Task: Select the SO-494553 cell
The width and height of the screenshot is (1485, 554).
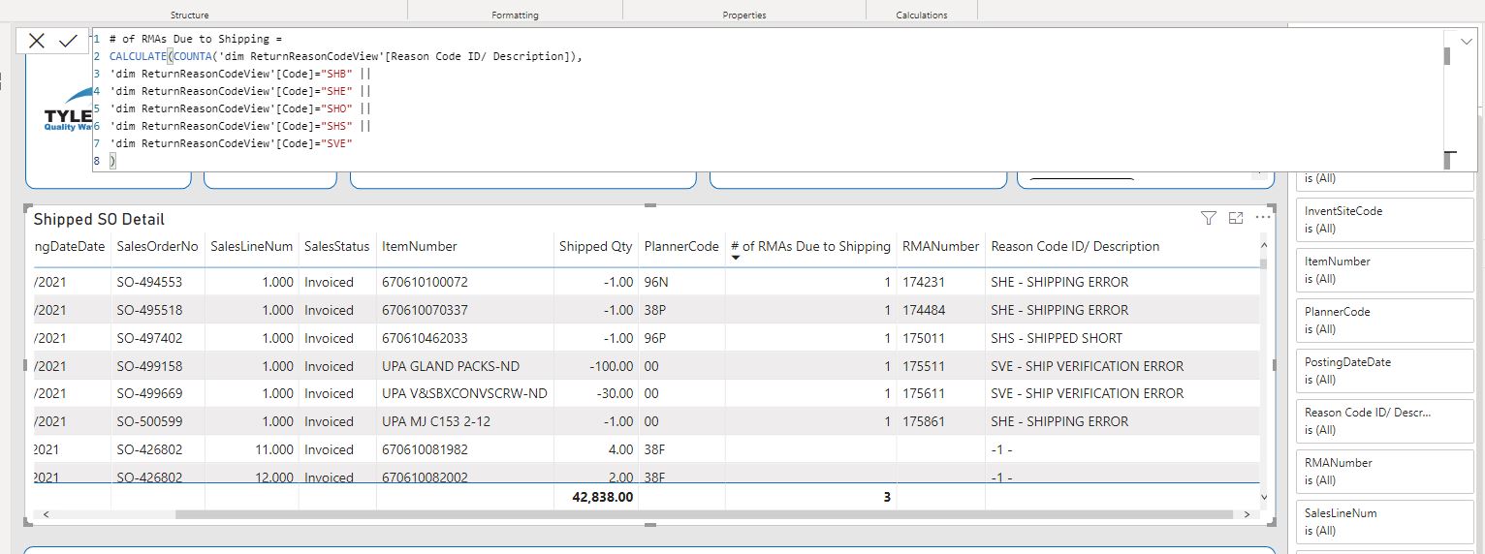Action: [148, 282]
